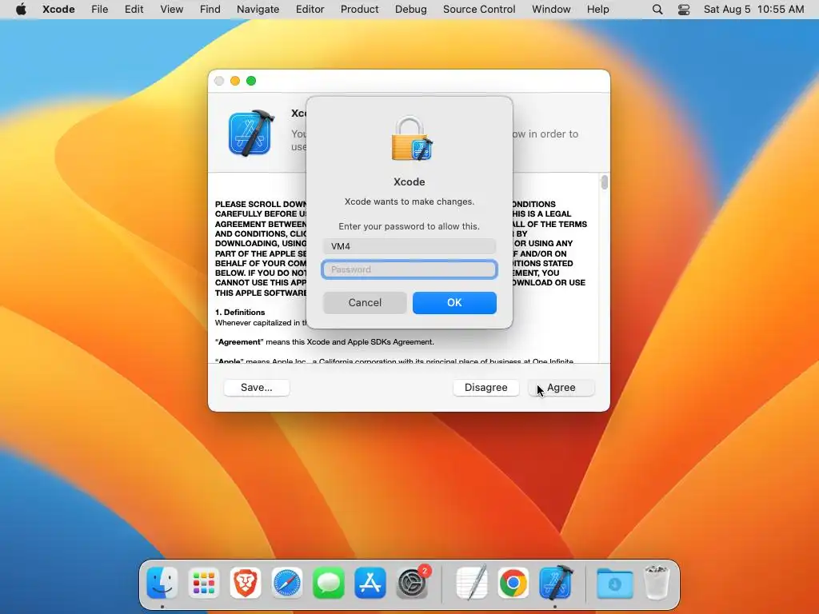Open the Apple menu
Image resolution: width=819 pixels, height=614 pixels.
(21, 10)
